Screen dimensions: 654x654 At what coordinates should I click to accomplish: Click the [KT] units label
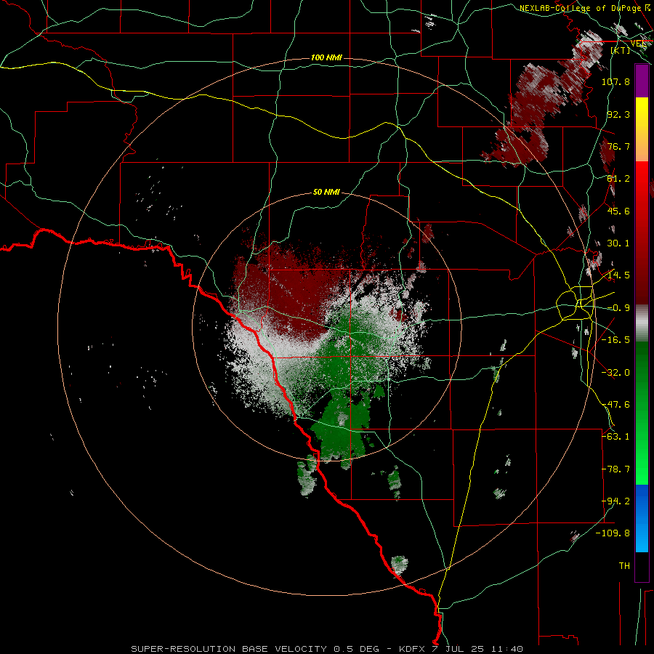(621, 50)
